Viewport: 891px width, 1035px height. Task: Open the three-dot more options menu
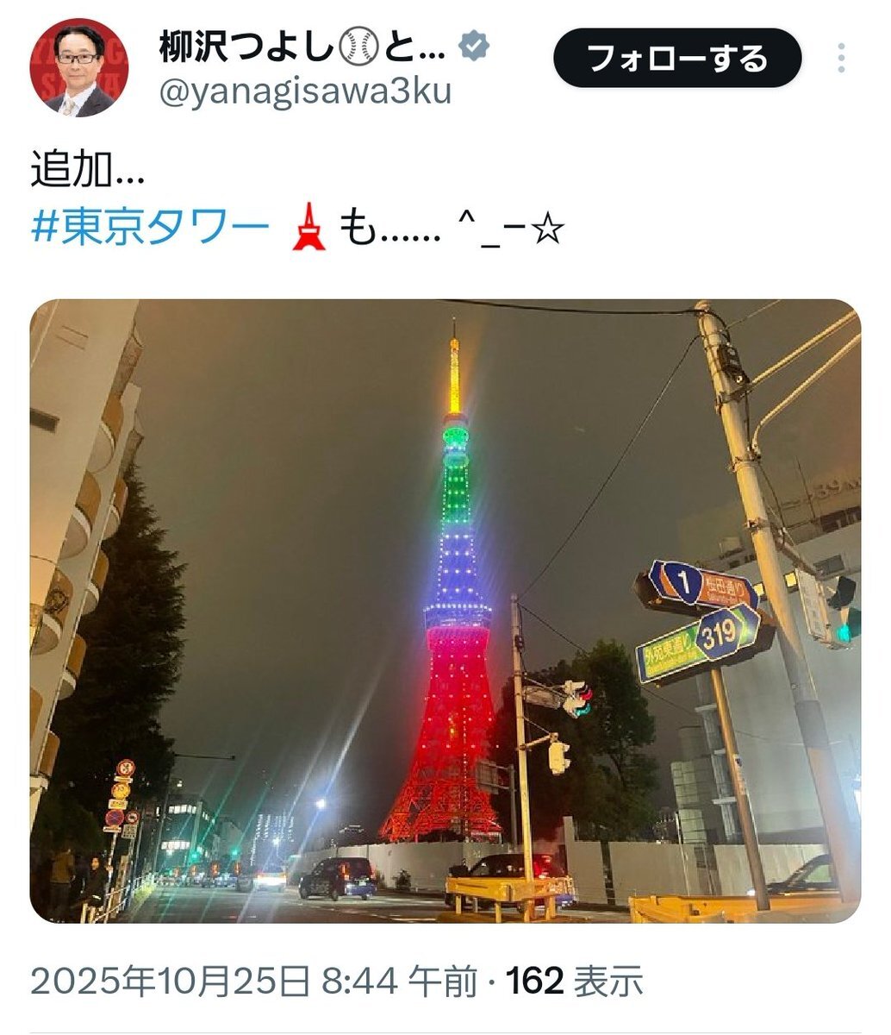(x=842, y=58)
